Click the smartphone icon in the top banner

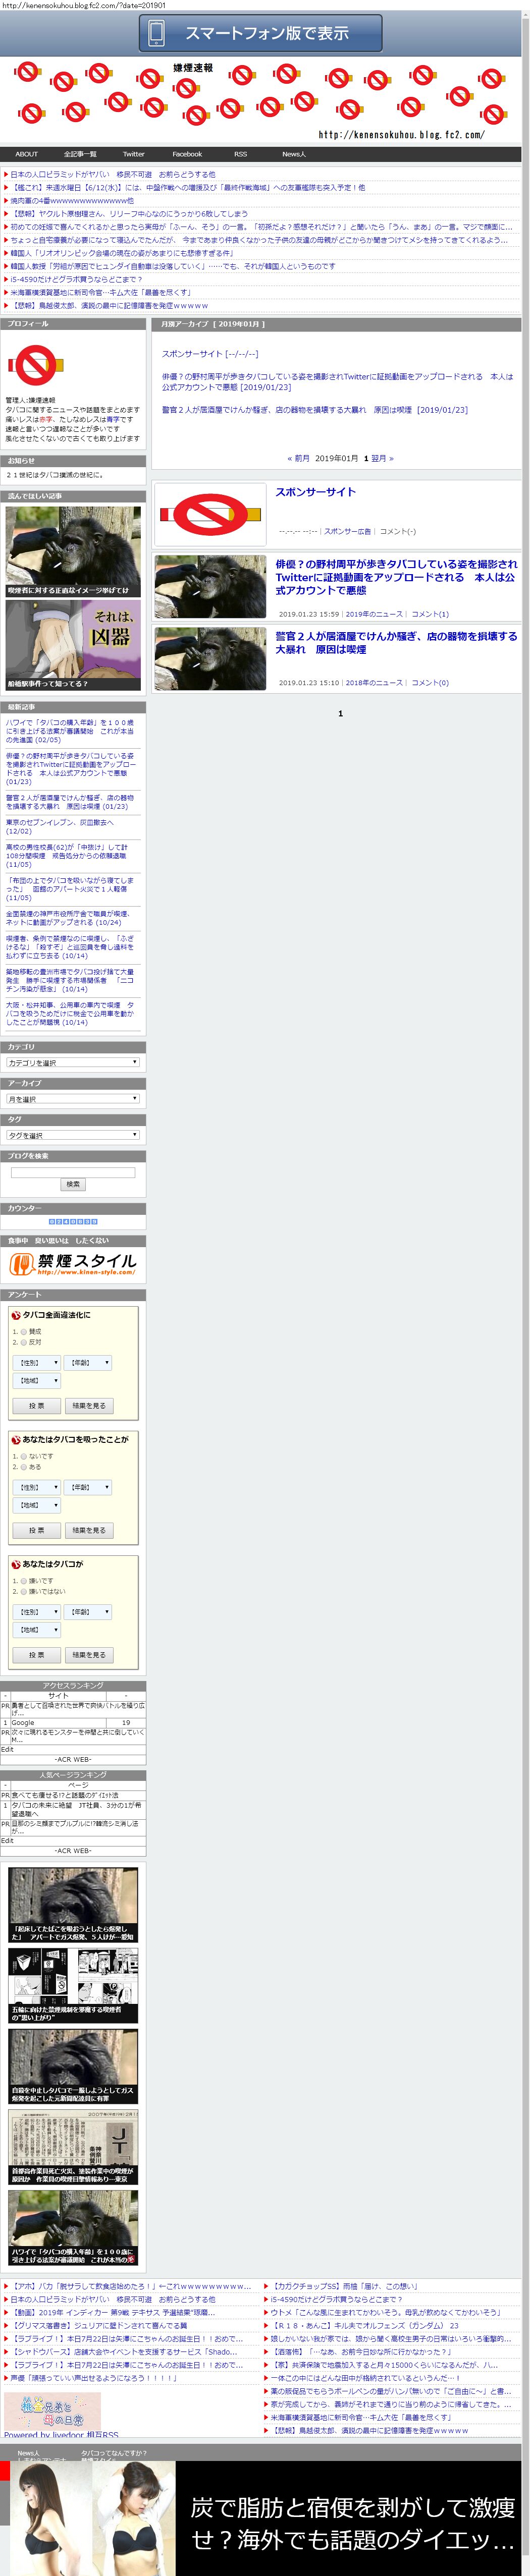pos(156,33)
